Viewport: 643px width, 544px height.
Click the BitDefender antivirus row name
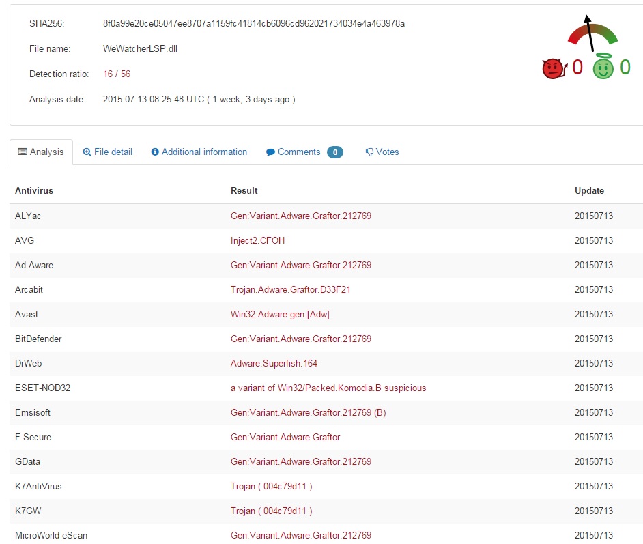pos(38,339)
